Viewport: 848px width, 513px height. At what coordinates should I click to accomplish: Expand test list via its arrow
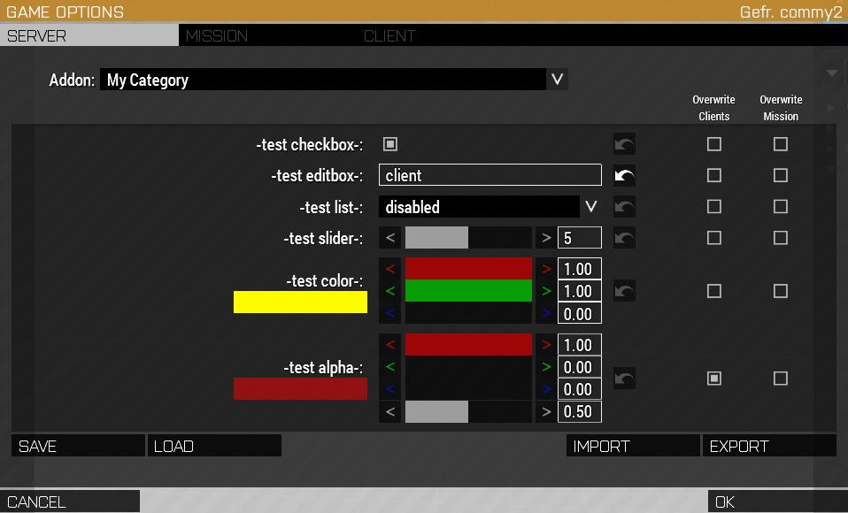[591, 206]
